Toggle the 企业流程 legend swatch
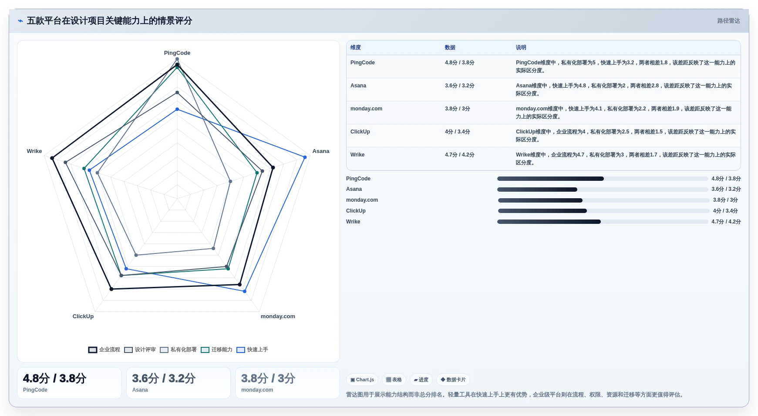Image resolution: width=758 pixels, height=416 pixels. 93,350
